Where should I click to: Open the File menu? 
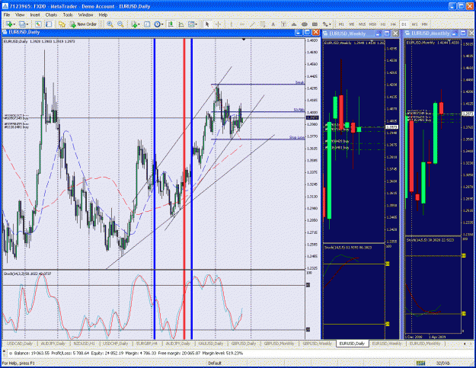pos(7,15)
